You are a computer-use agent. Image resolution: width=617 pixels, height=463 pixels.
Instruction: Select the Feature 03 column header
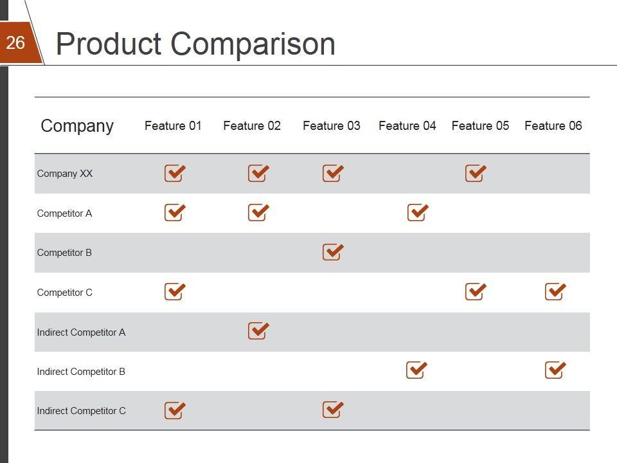coord(331,125)
